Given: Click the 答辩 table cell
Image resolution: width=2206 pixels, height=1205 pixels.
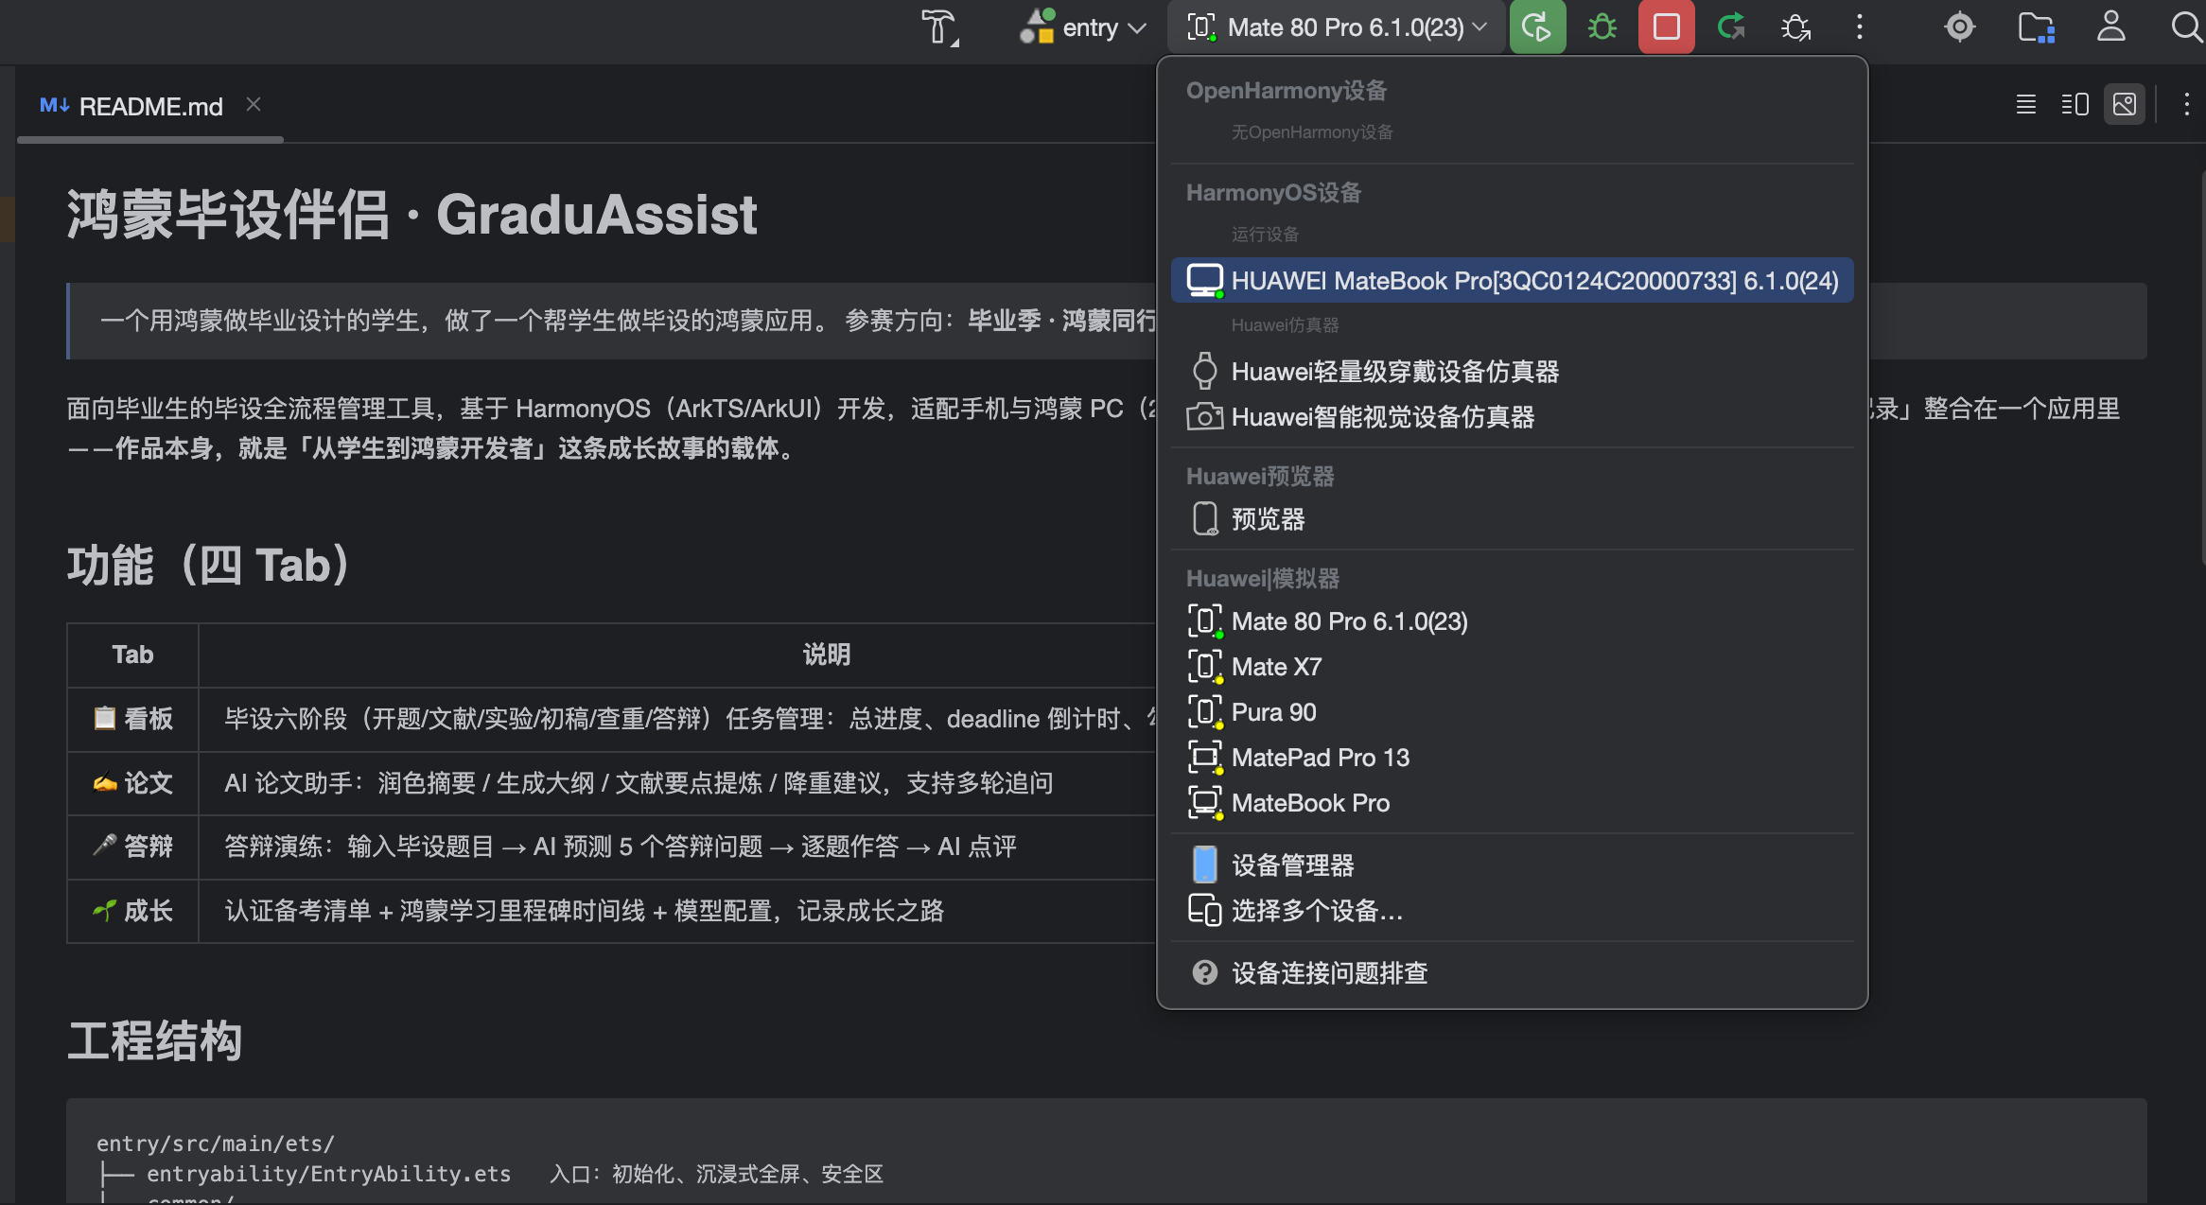Looking at the screenshot, I should click(x=132, y=847).
